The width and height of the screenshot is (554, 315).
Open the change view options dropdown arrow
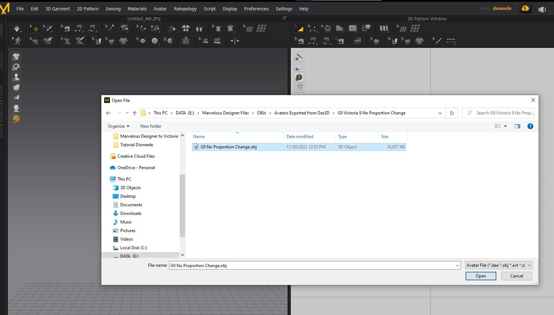tap(505, 126)
